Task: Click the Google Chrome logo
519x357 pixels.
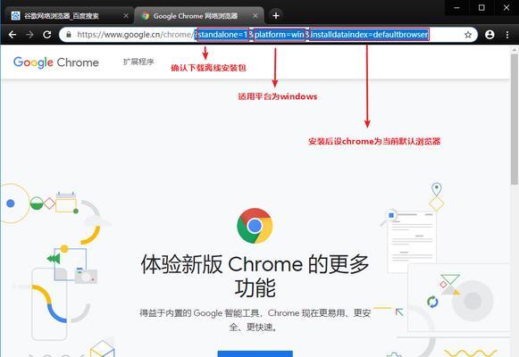Action: (56, 62)
